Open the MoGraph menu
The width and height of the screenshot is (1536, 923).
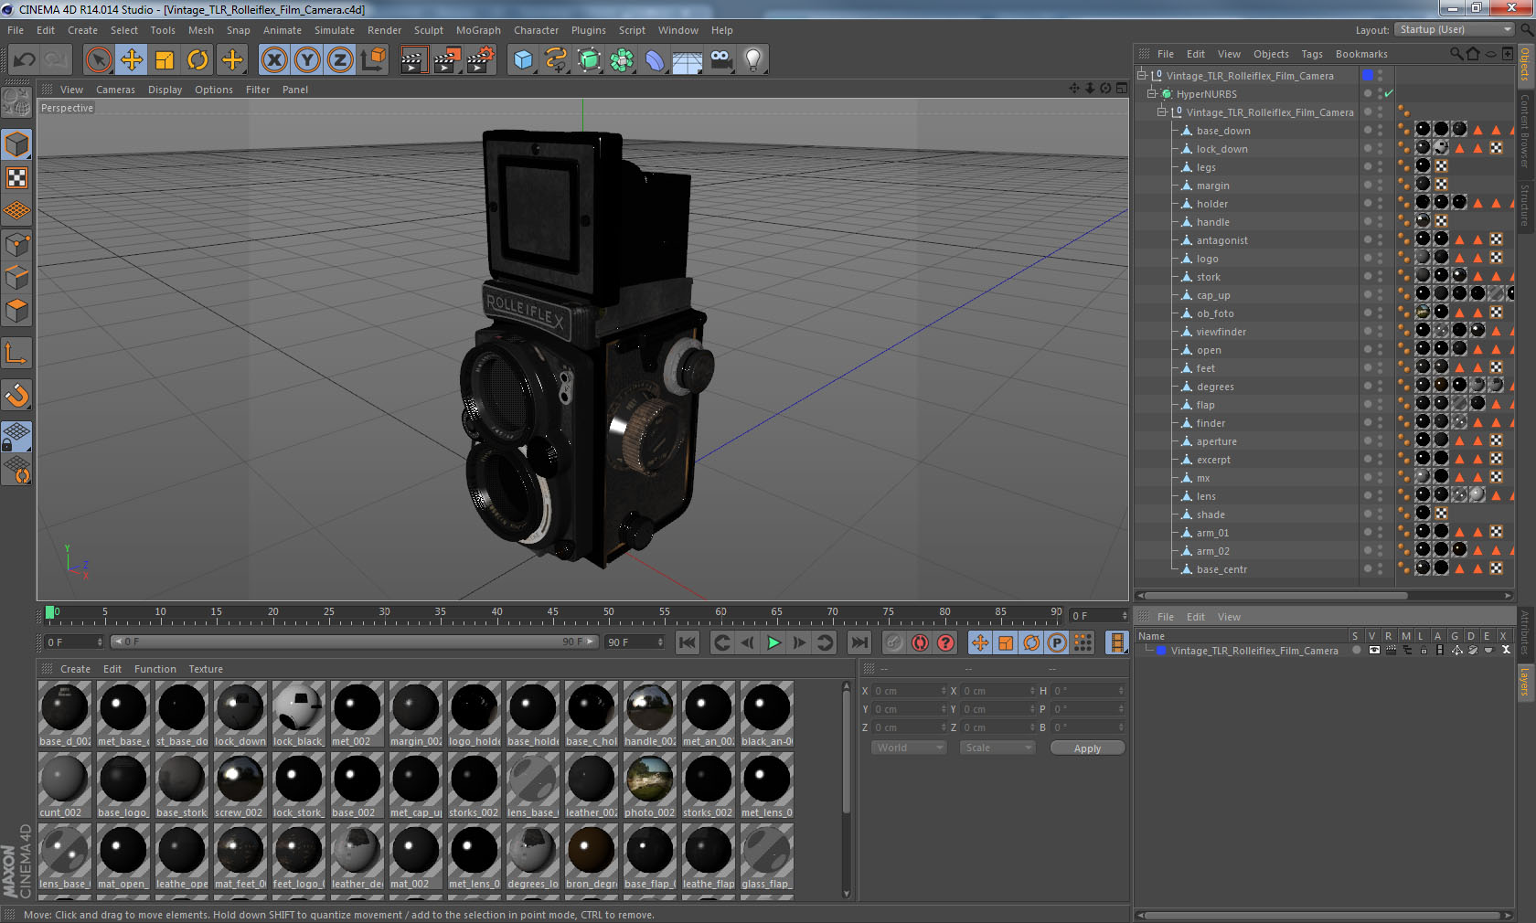pos(478,30)
